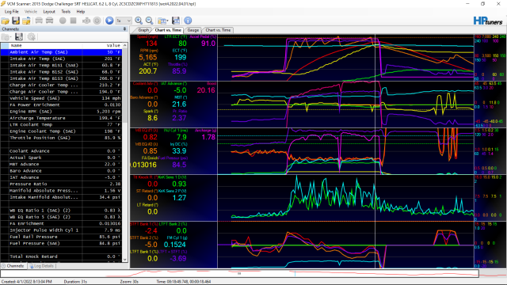Select the Throttle Position (SAE) channel row
The height and width of the screenshot is (285, 507).
click(62, 138)
